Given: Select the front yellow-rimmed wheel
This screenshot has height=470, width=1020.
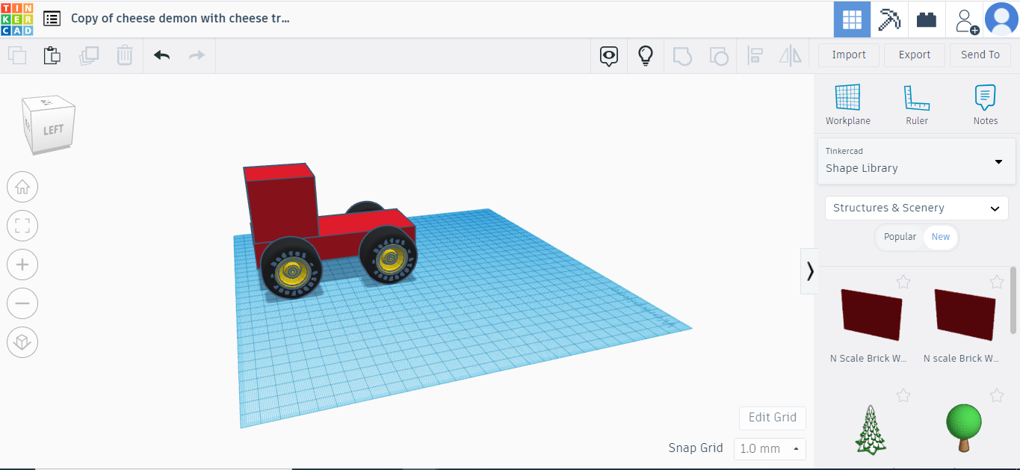Looking at the screenshot, I should [292, 270].
